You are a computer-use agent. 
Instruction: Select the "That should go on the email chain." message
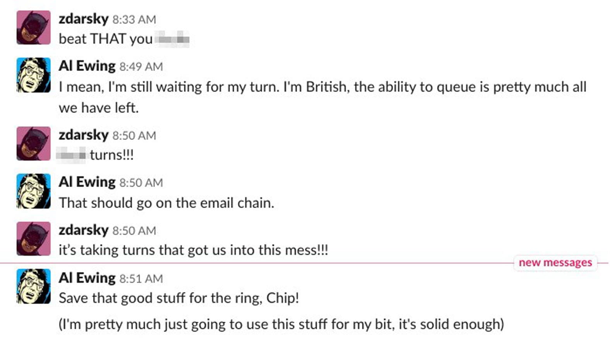166,203
